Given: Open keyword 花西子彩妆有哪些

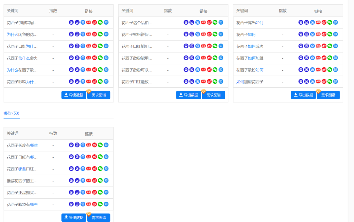Looking at the screenshot, I should click(x=22, y=205).
